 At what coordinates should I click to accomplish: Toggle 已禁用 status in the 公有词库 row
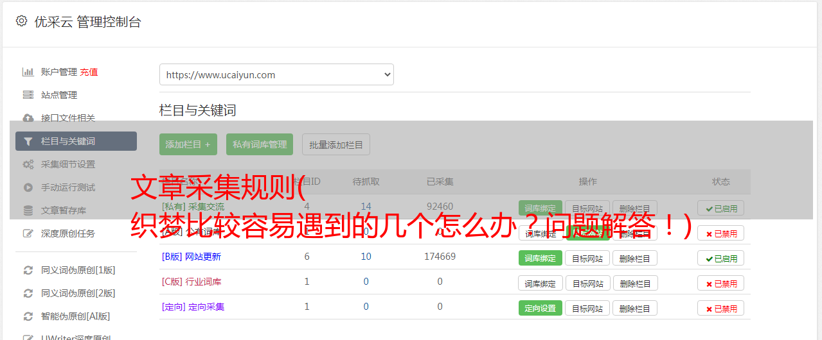tap(720, 233)
